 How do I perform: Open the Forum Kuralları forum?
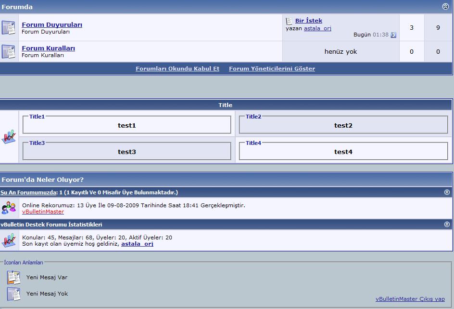click(x=48, y=48)
